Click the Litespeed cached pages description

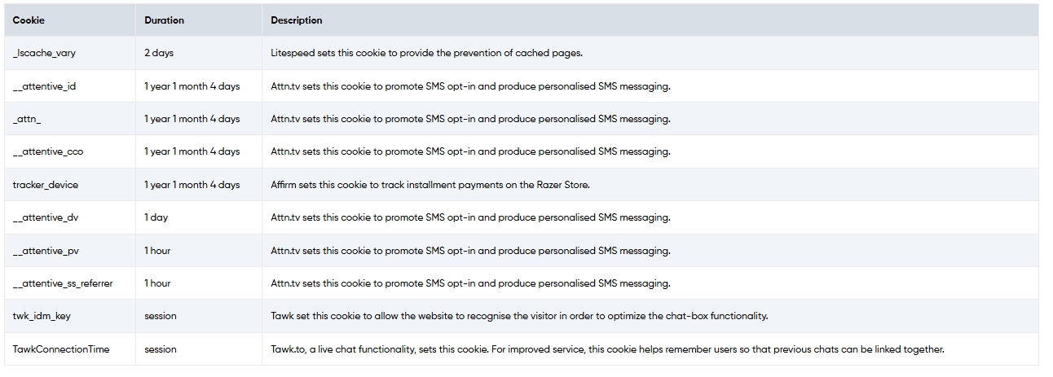[426, 53]
